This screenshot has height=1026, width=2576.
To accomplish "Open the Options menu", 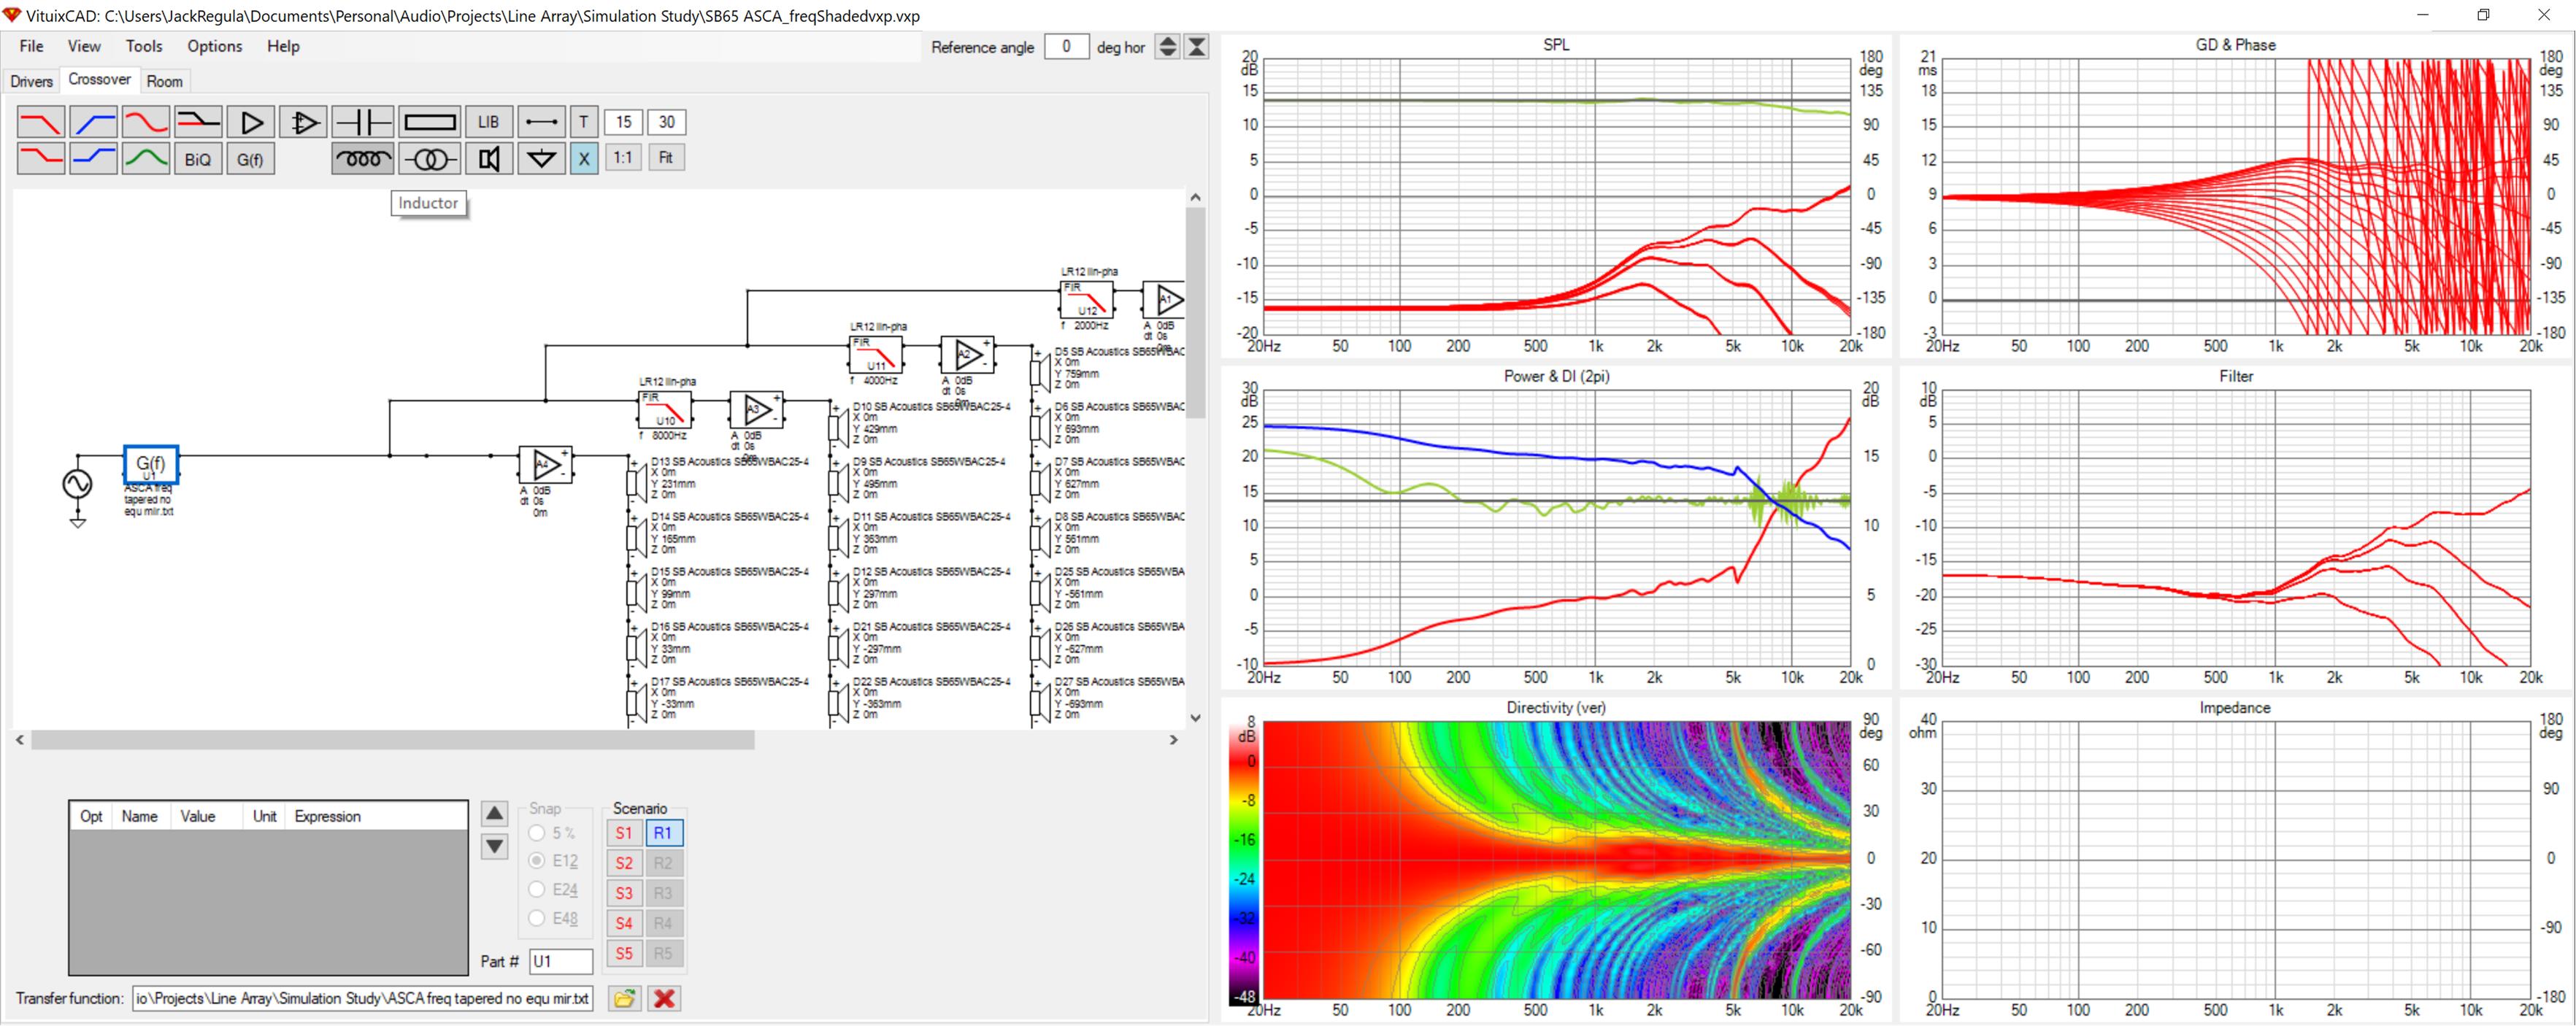I will [215, 46].
